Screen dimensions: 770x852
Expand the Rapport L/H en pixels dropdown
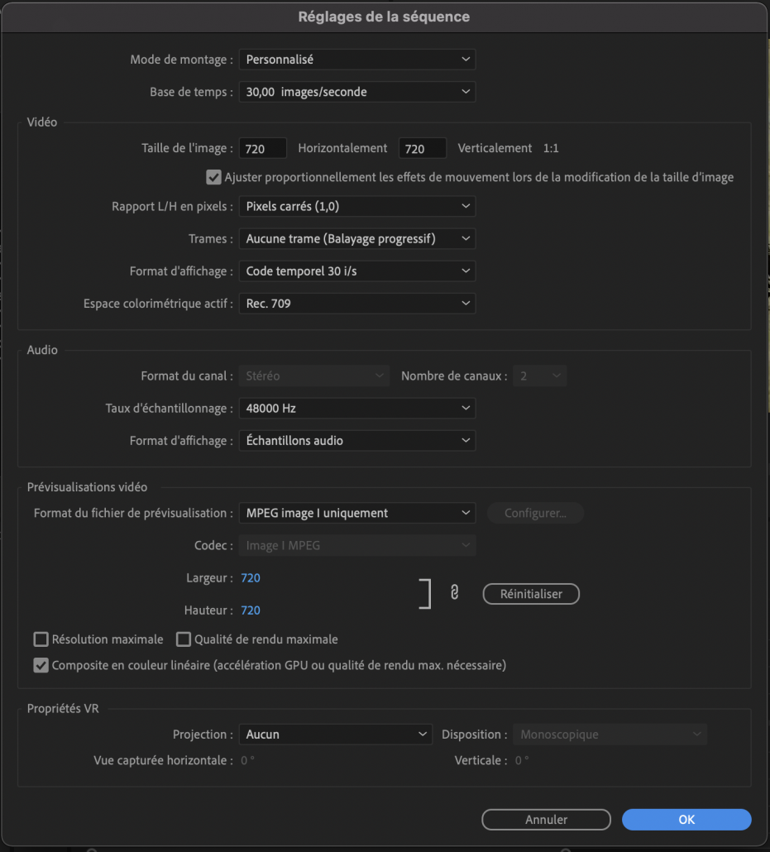click(x=357, y=206)
